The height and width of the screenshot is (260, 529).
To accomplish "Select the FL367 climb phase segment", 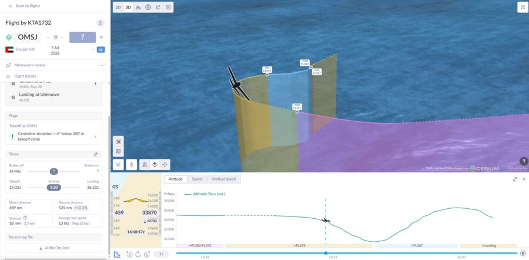I will [416, 245].
